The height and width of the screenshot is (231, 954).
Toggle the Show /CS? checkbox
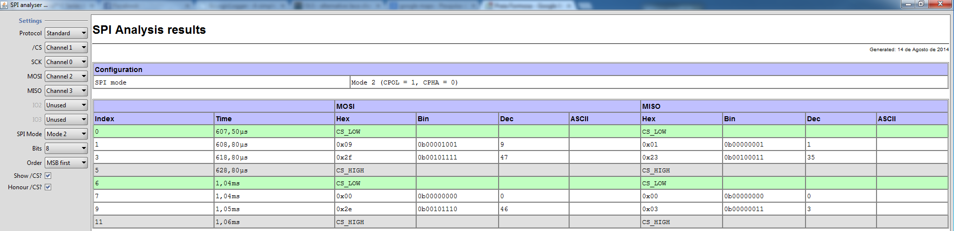coord(48,176)
